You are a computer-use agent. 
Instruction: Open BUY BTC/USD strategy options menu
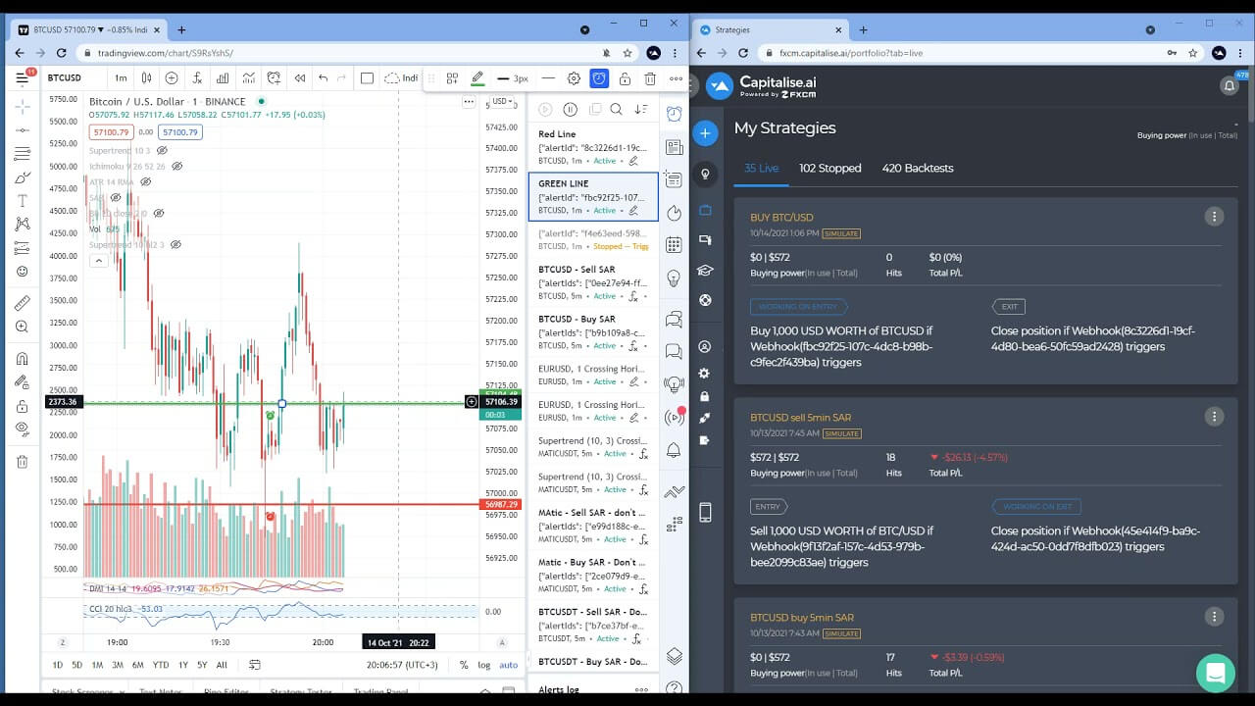click(x=1214, y=217)
